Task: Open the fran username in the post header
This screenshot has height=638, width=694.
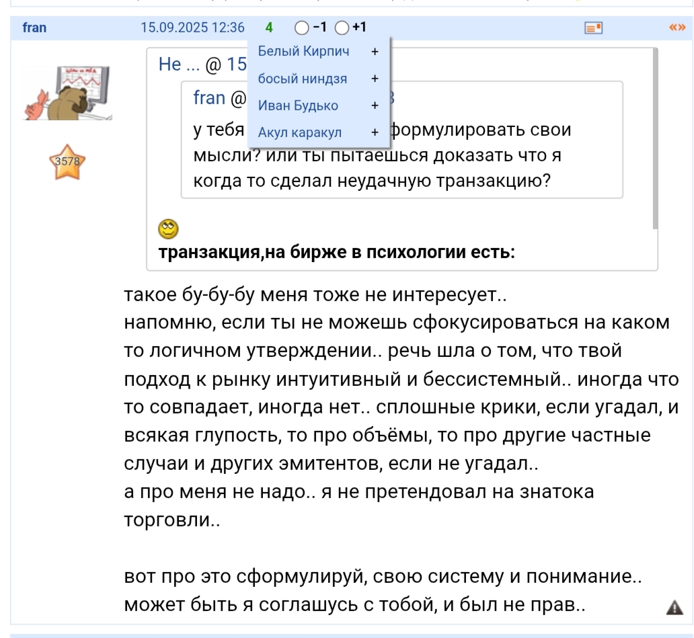Action: point(34,28)
